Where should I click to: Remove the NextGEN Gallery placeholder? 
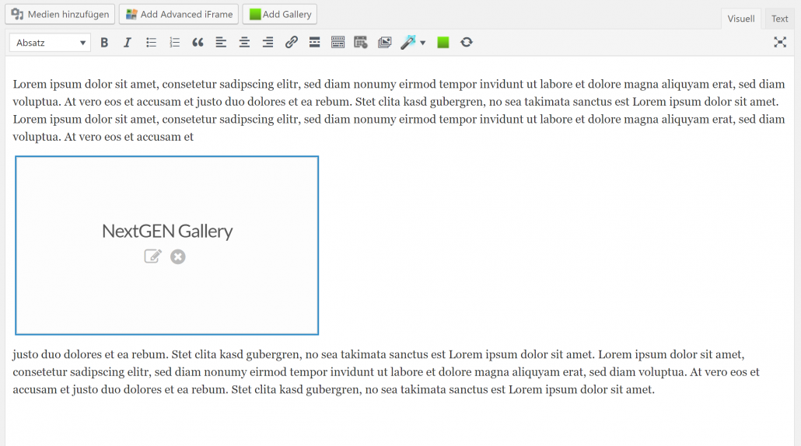coord(178,256)
